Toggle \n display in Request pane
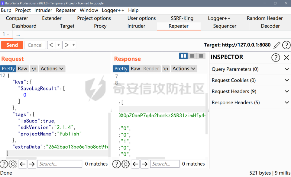The width and height of the screenshot is (291, 177). [34, 69]
